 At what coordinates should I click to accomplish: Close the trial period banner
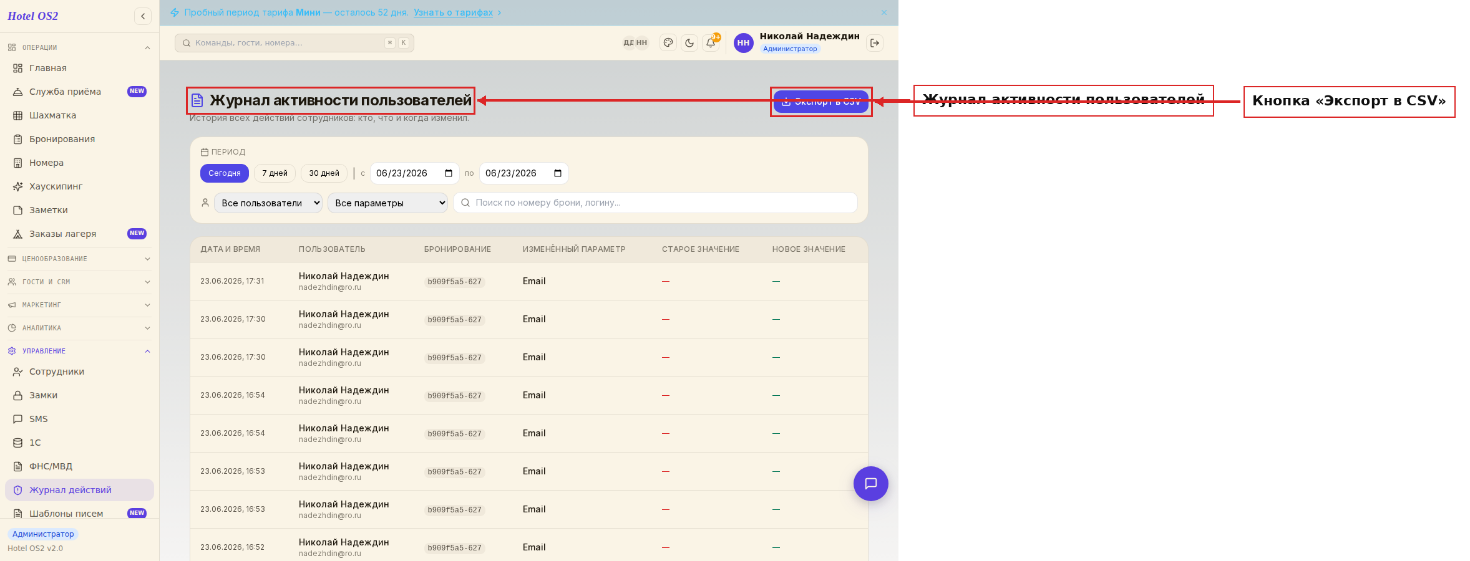[x=884, y=12]
